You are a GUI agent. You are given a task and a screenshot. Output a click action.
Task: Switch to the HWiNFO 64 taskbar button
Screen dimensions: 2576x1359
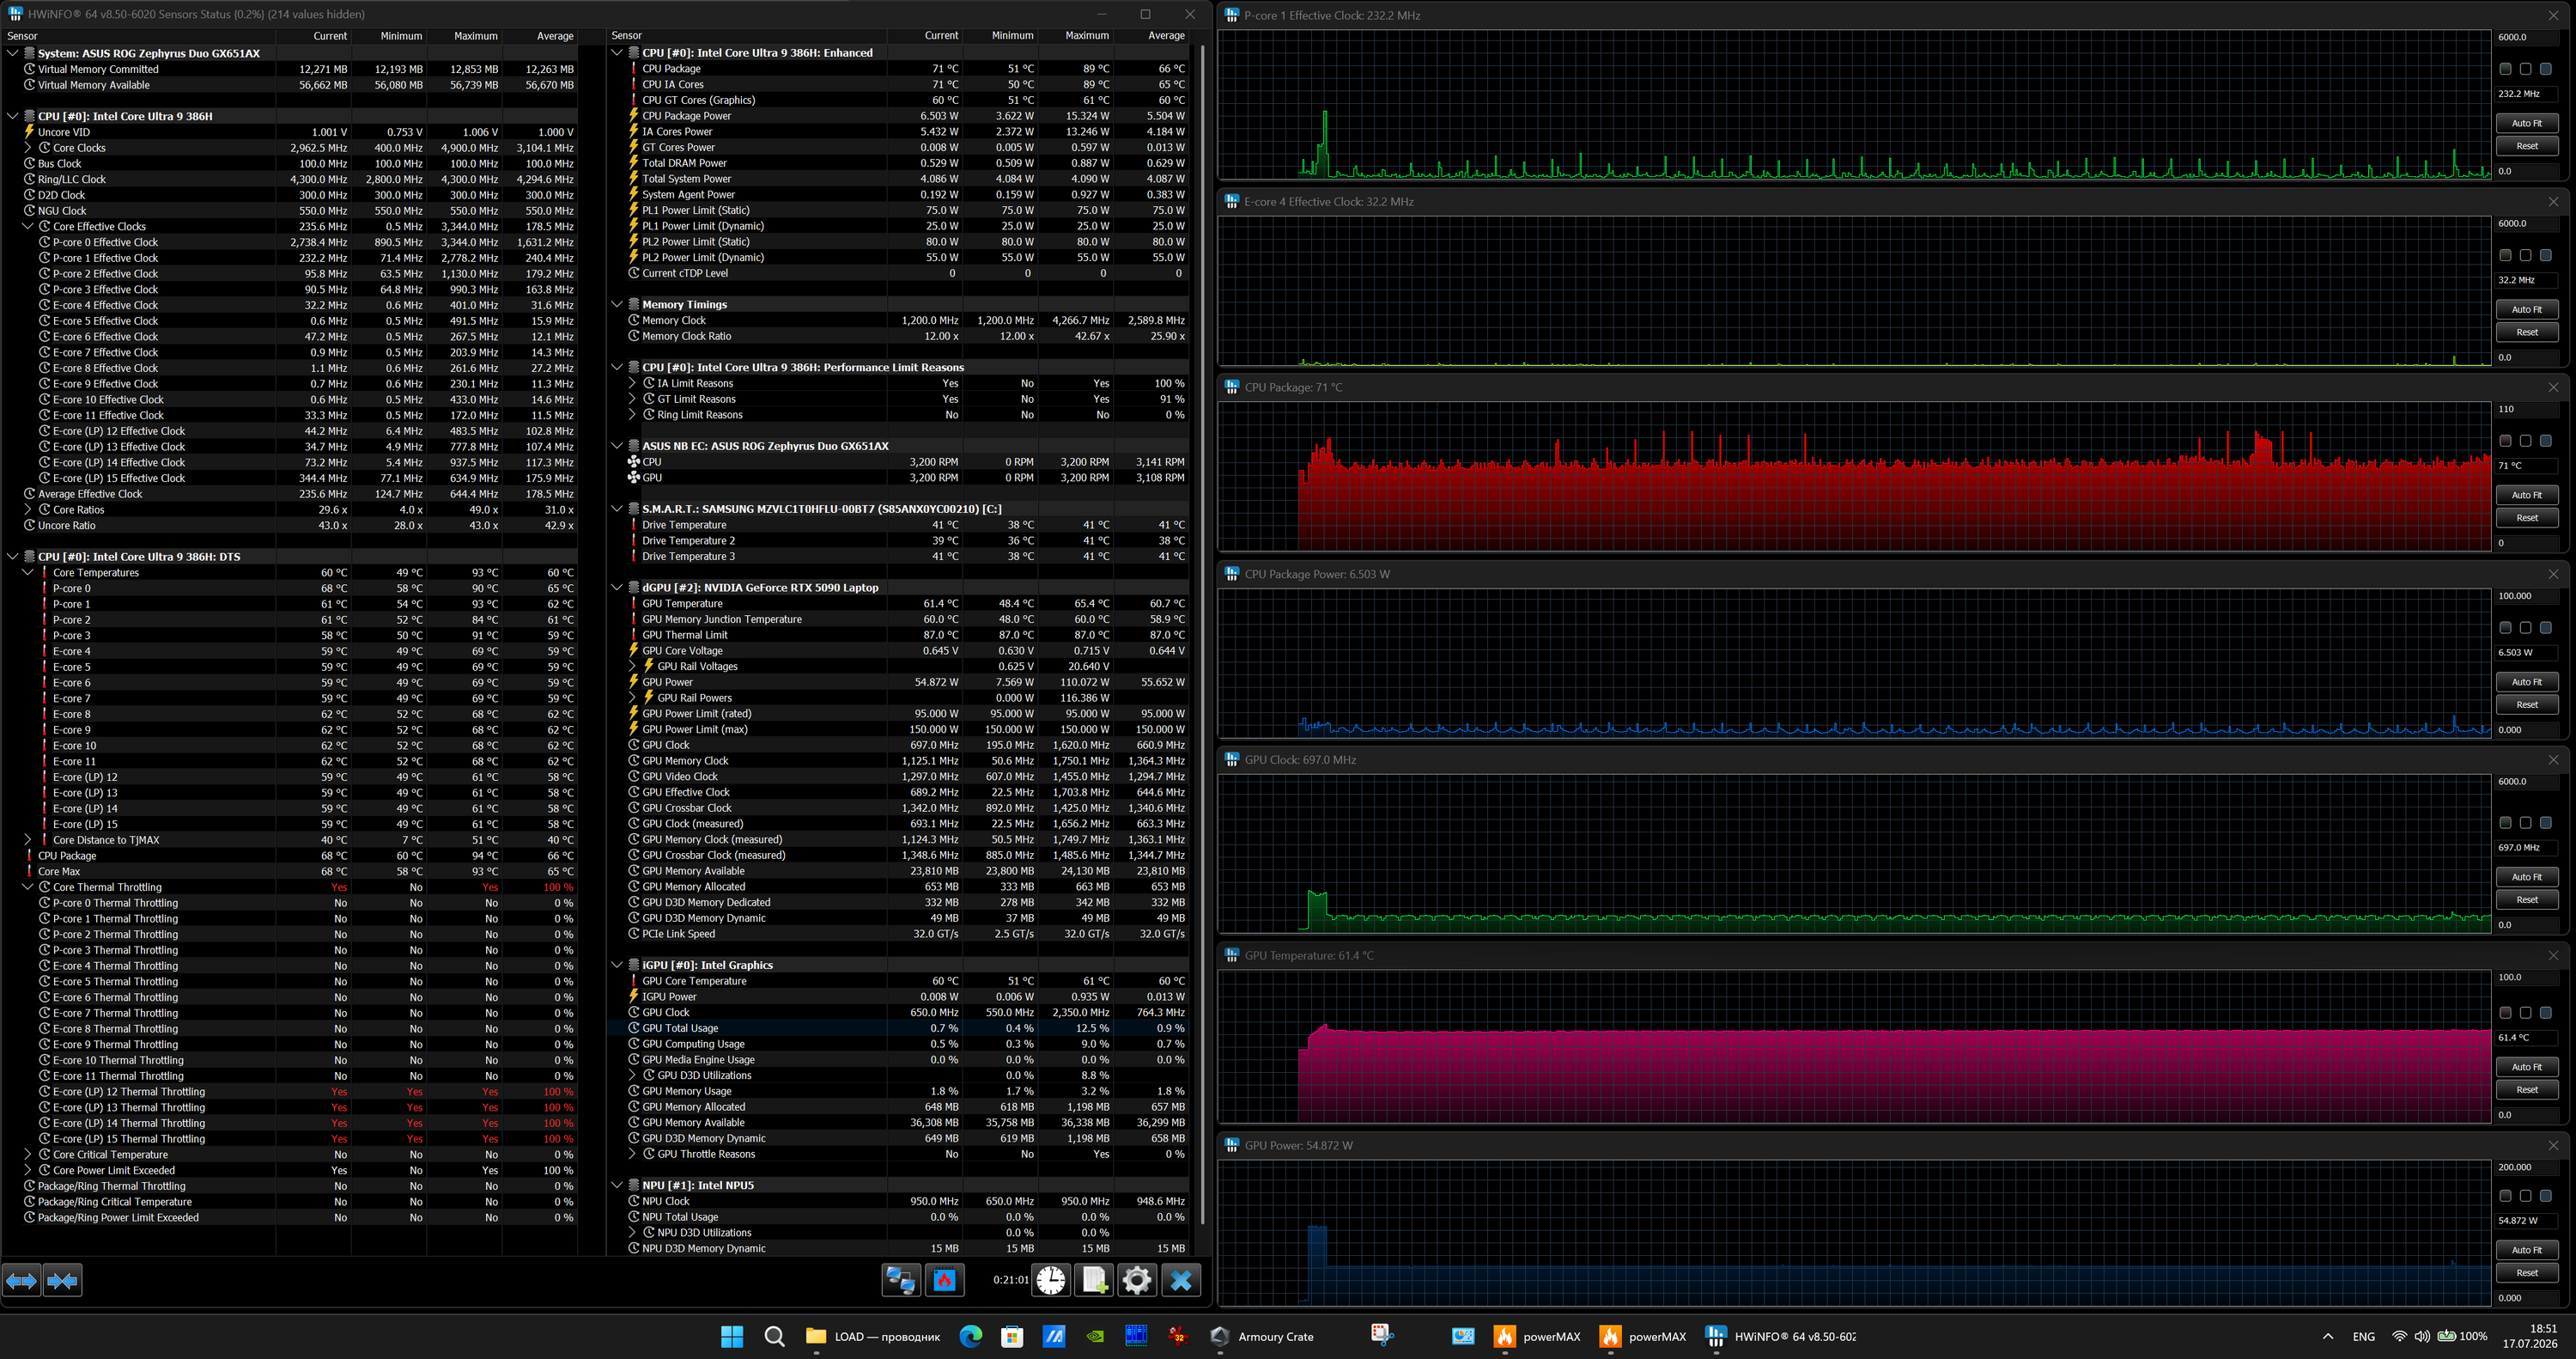[x=1781, y=1336]
